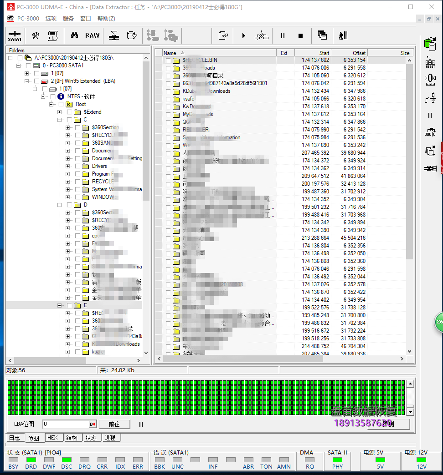This screenshot has width=443, height=475.
Task: Open the 帮助(Z) menu
Action: (x=106, y=19)
